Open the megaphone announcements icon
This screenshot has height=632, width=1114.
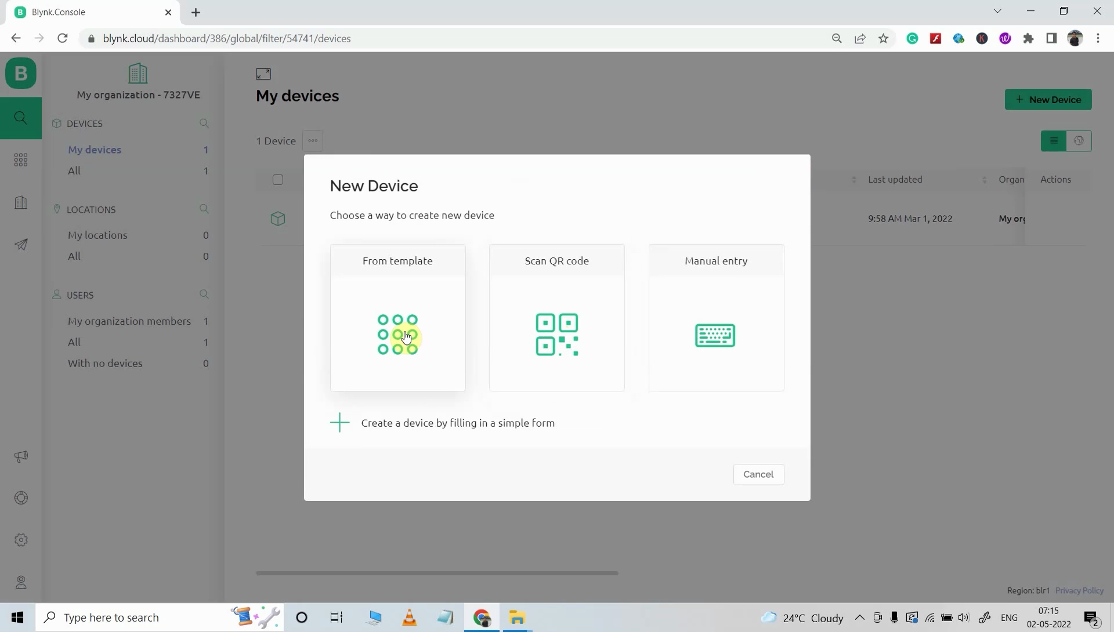(x=21, y=456)
